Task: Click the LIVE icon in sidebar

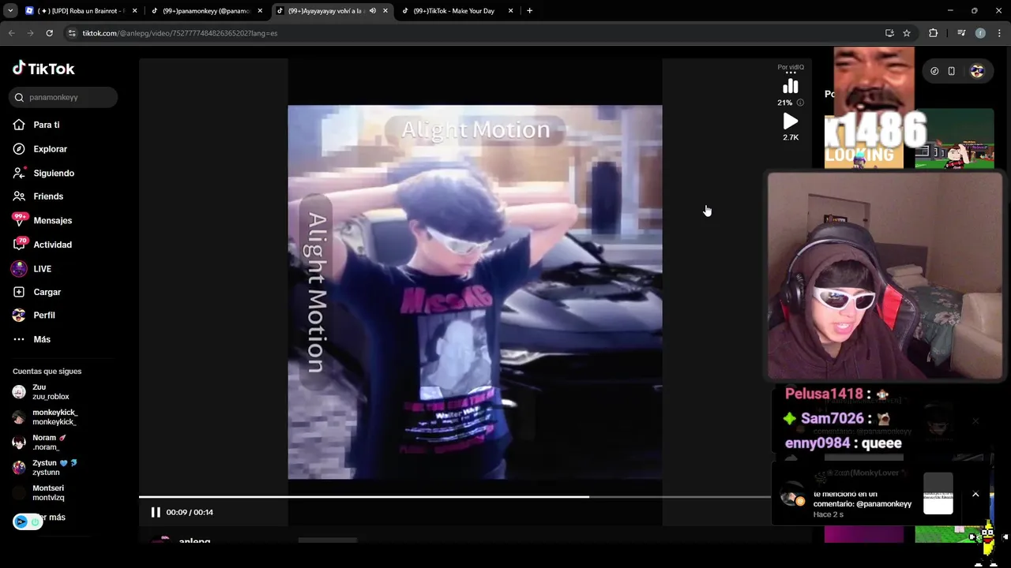Action: pyautogui.click(x=19, y=269)
